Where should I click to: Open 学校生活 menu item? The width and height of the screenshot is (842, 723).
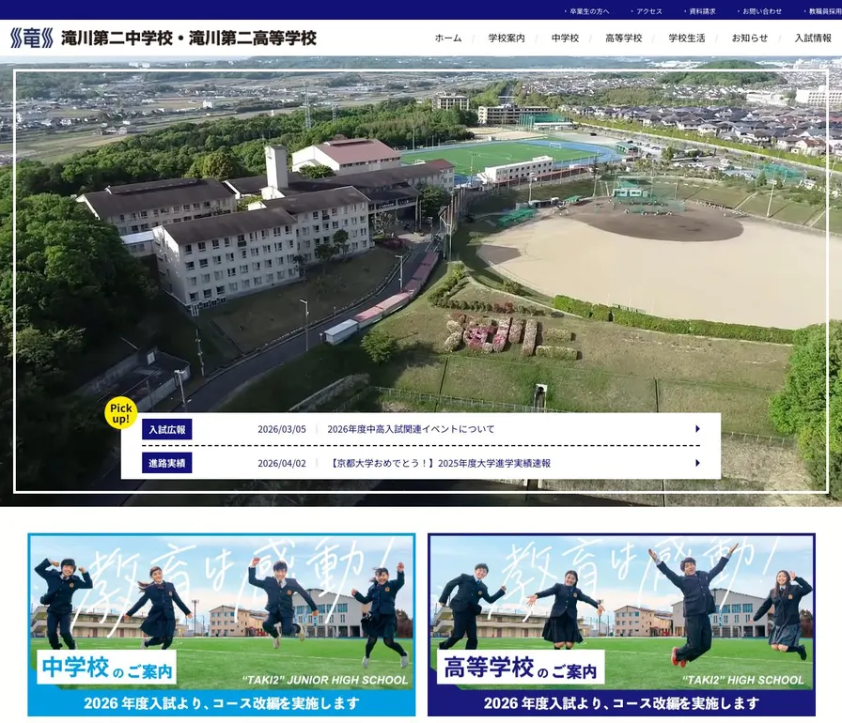pyautogui.click(x=687, y=38)
